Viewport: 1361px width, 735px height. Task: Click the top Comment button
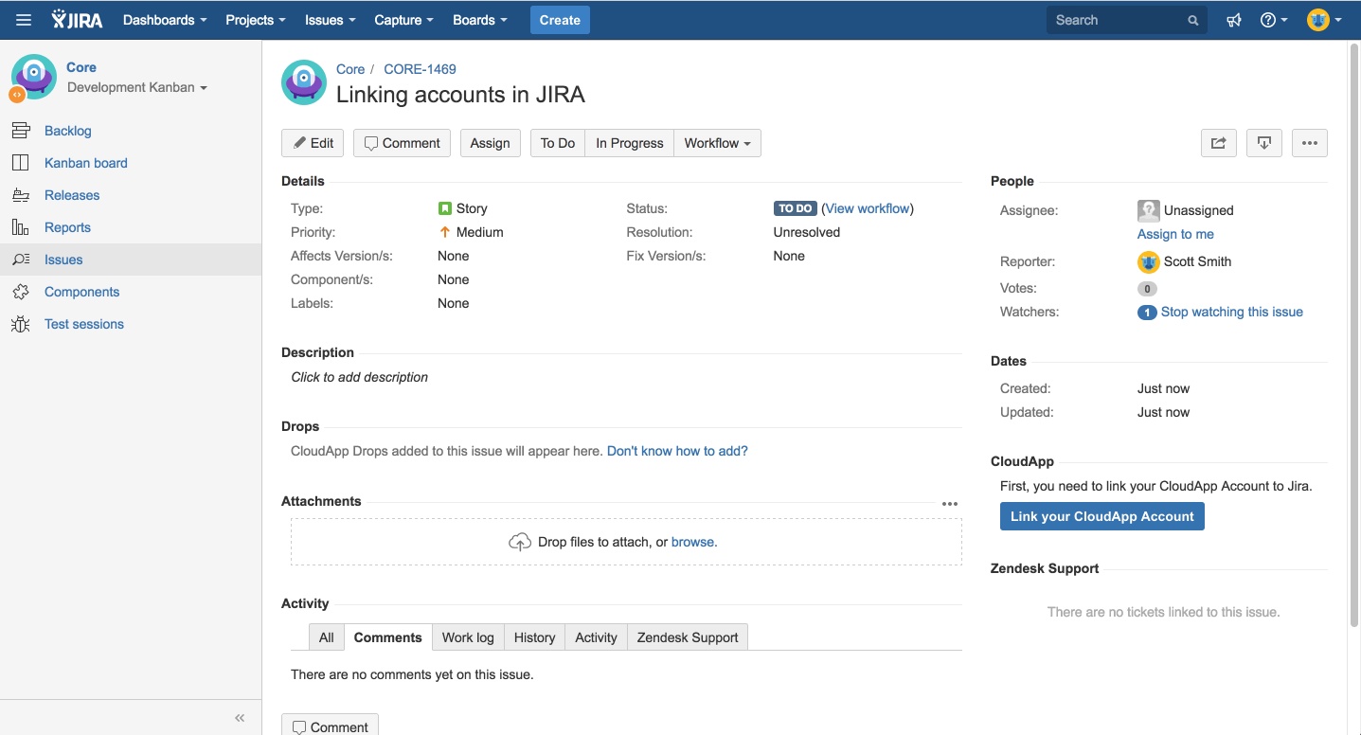[x=402, y=143]
